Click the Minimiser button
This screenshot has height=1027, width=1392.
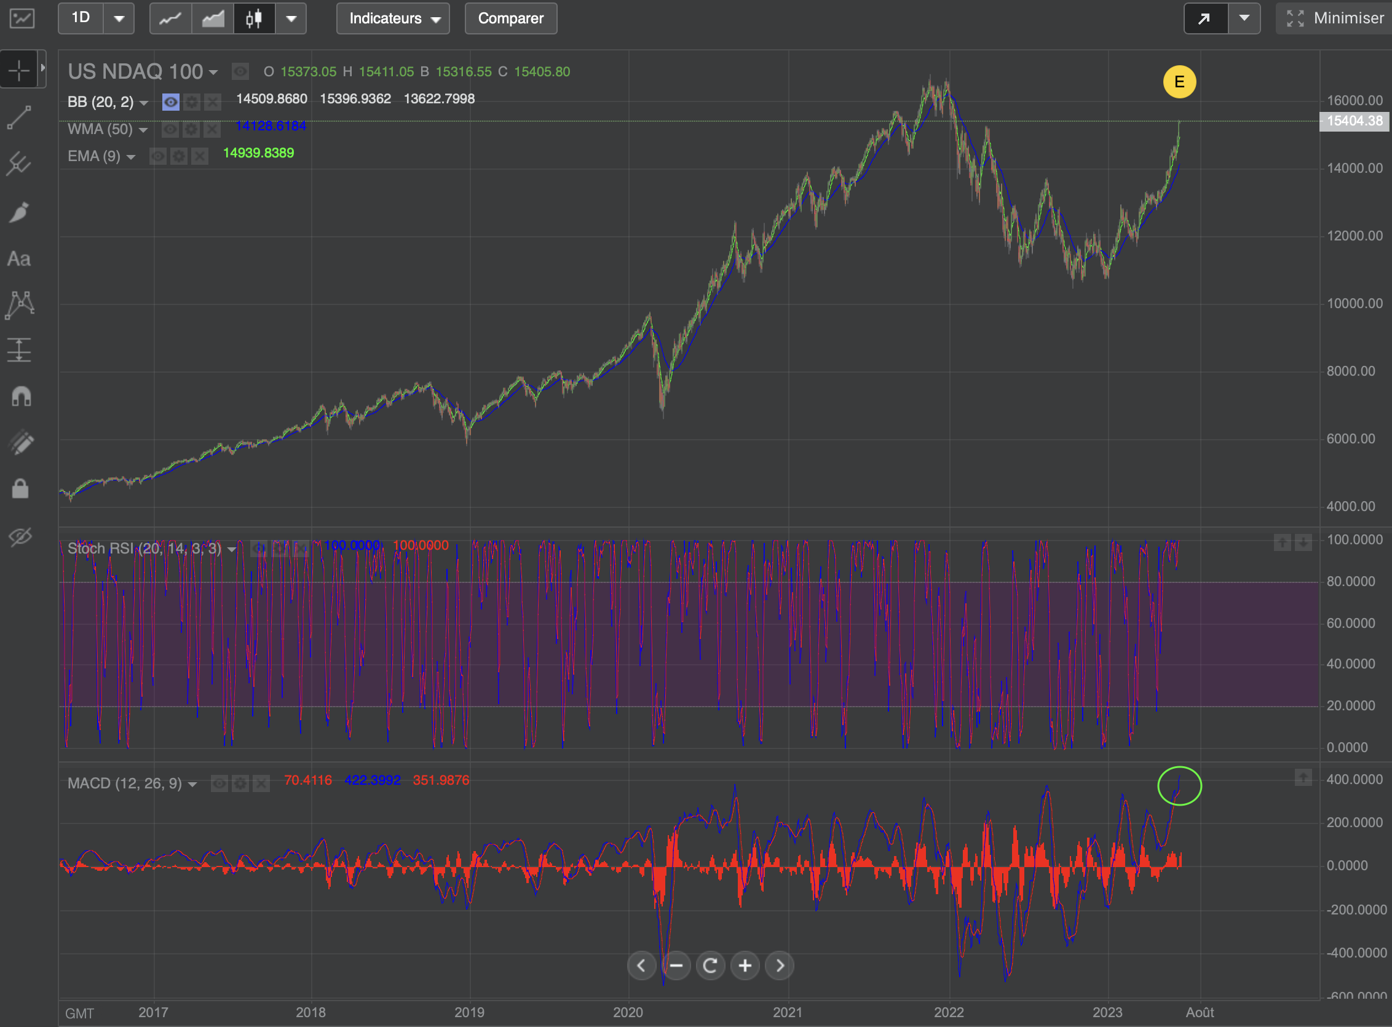tap(1335, 18)
